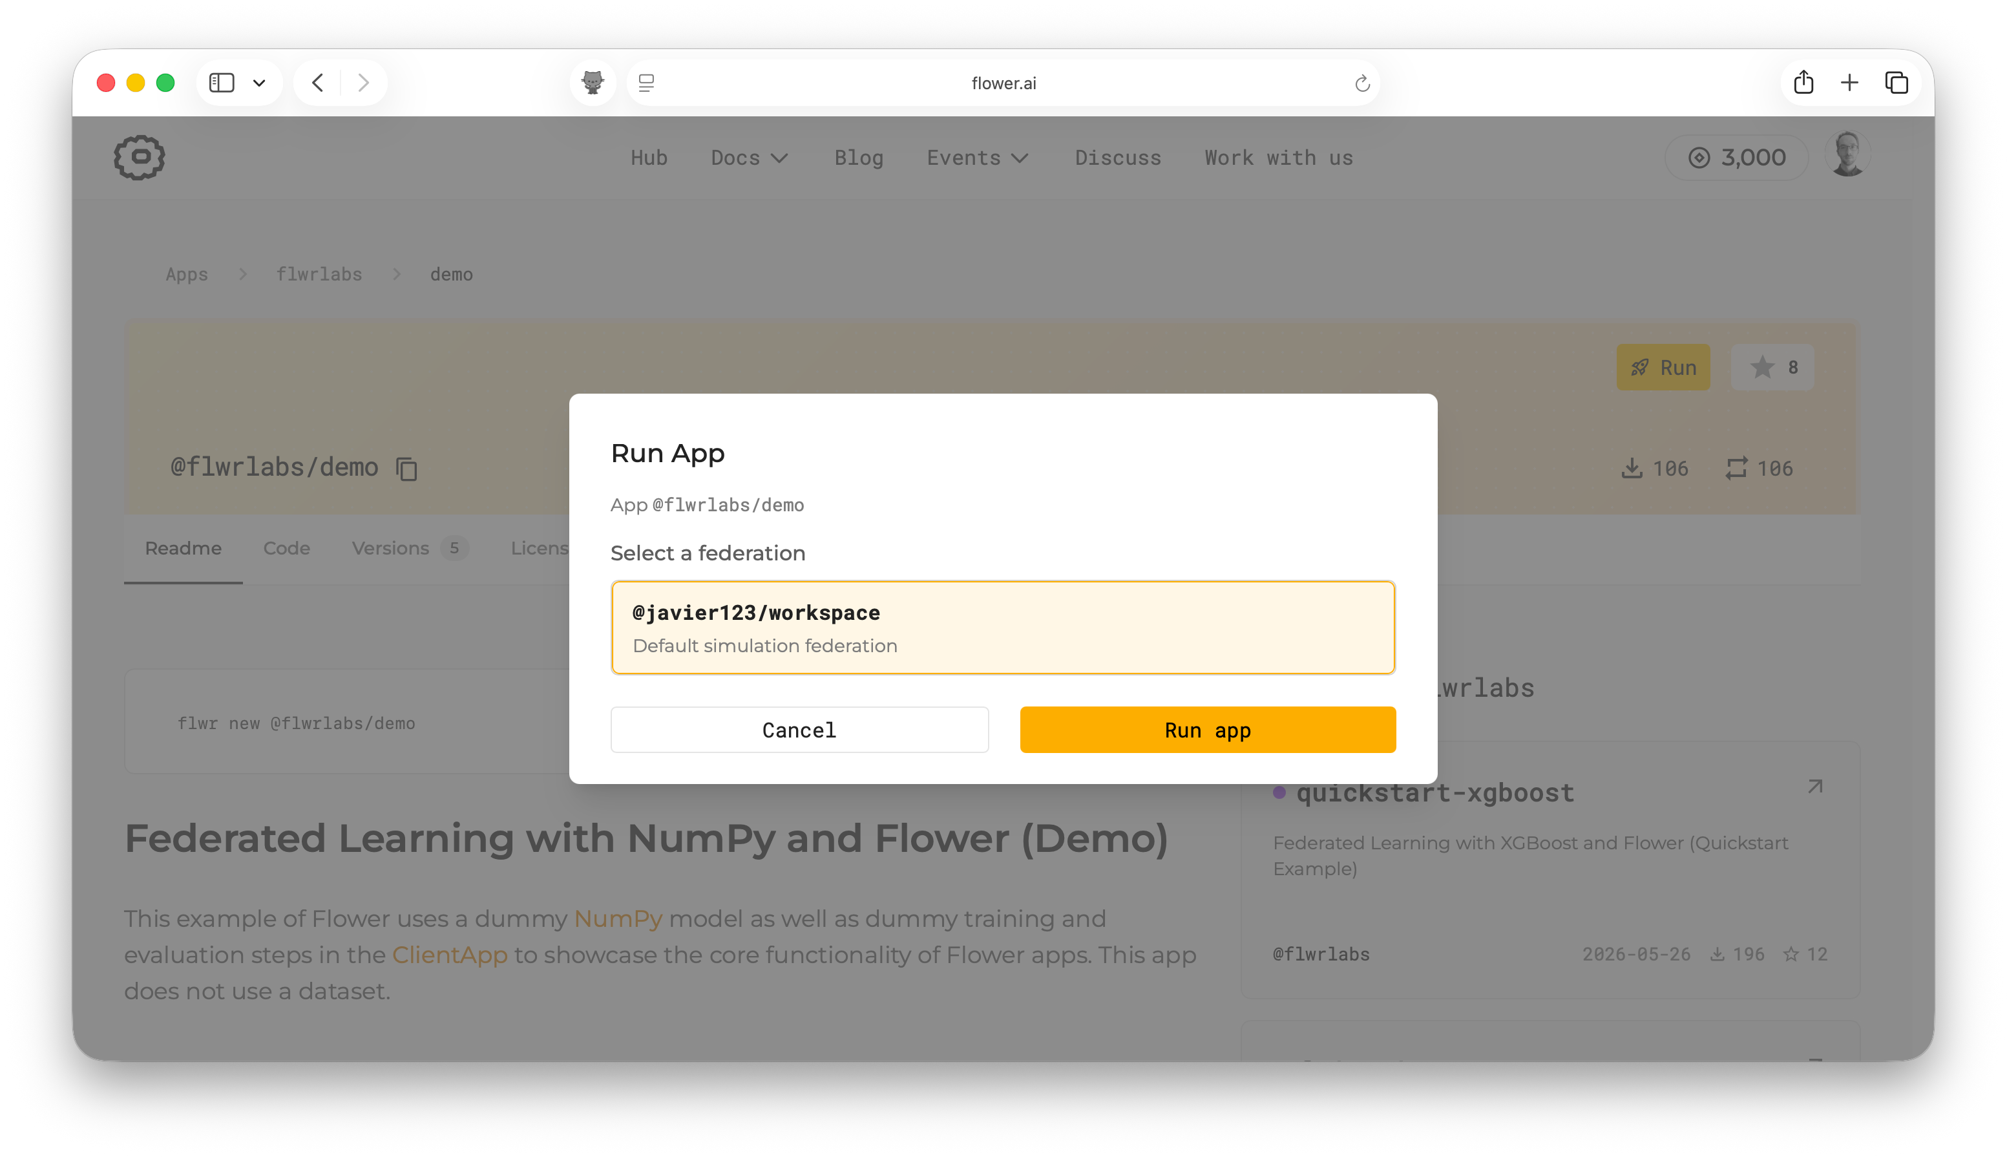Image resolution: width=2007 pixels, height=1157 pixels.
Task: Switch to the Readme tab
Action: (183, 548)
